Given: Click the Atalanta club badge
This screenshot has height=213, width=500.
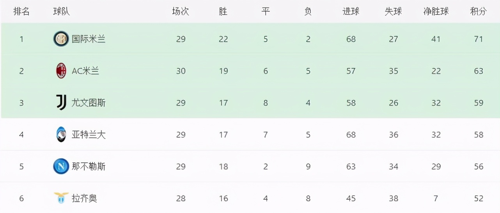Looking at the screenshot, I should pos(61,135).
